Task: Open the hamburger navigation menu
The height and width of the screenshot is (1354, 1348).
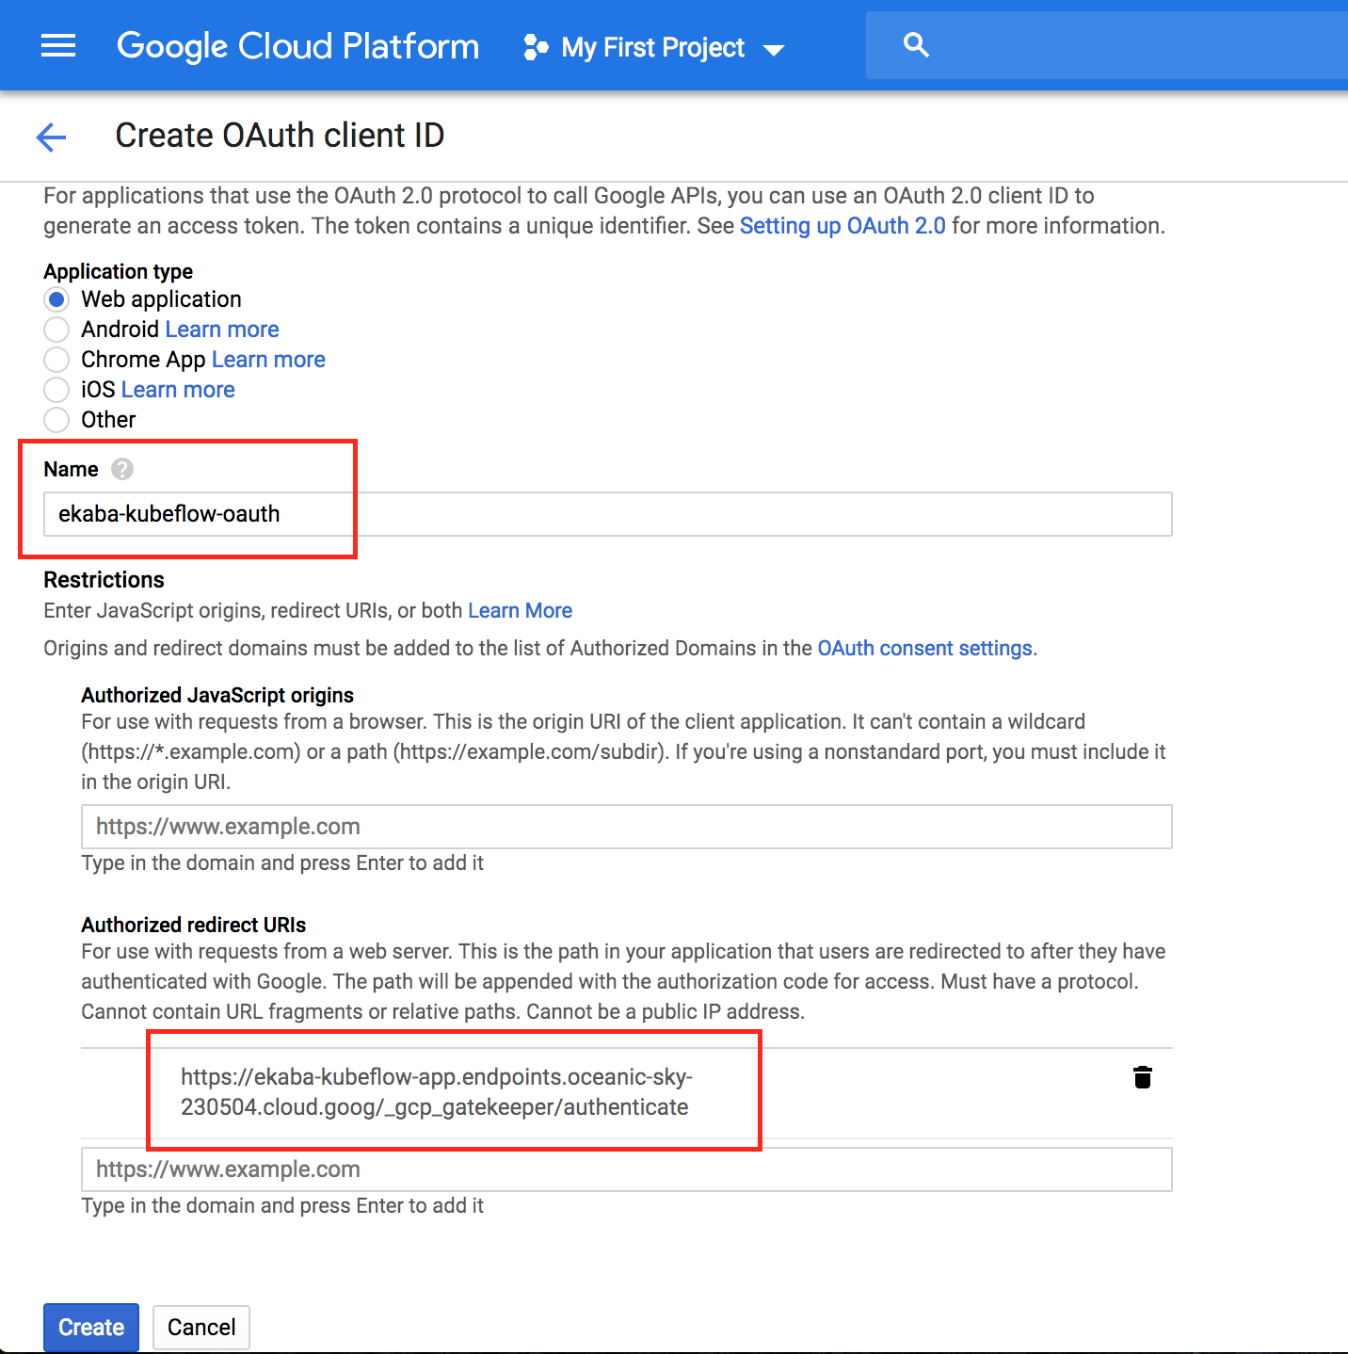Action: tap(58, 45)
